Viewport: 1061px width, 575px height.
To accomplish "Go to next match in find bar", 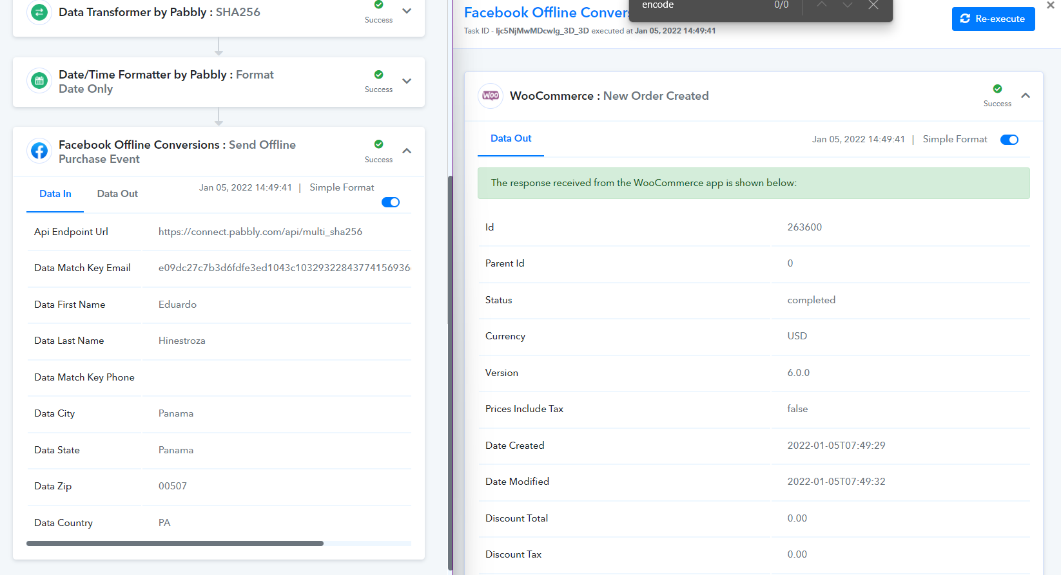I will point(847,5).
